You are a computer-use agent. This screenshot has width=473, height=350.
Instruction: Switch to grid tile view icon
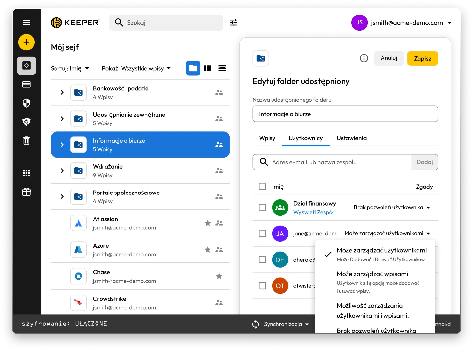208,68
